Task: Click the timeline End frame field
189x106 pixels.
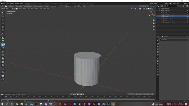Action: pyautogui.click(x=150, y=94)
